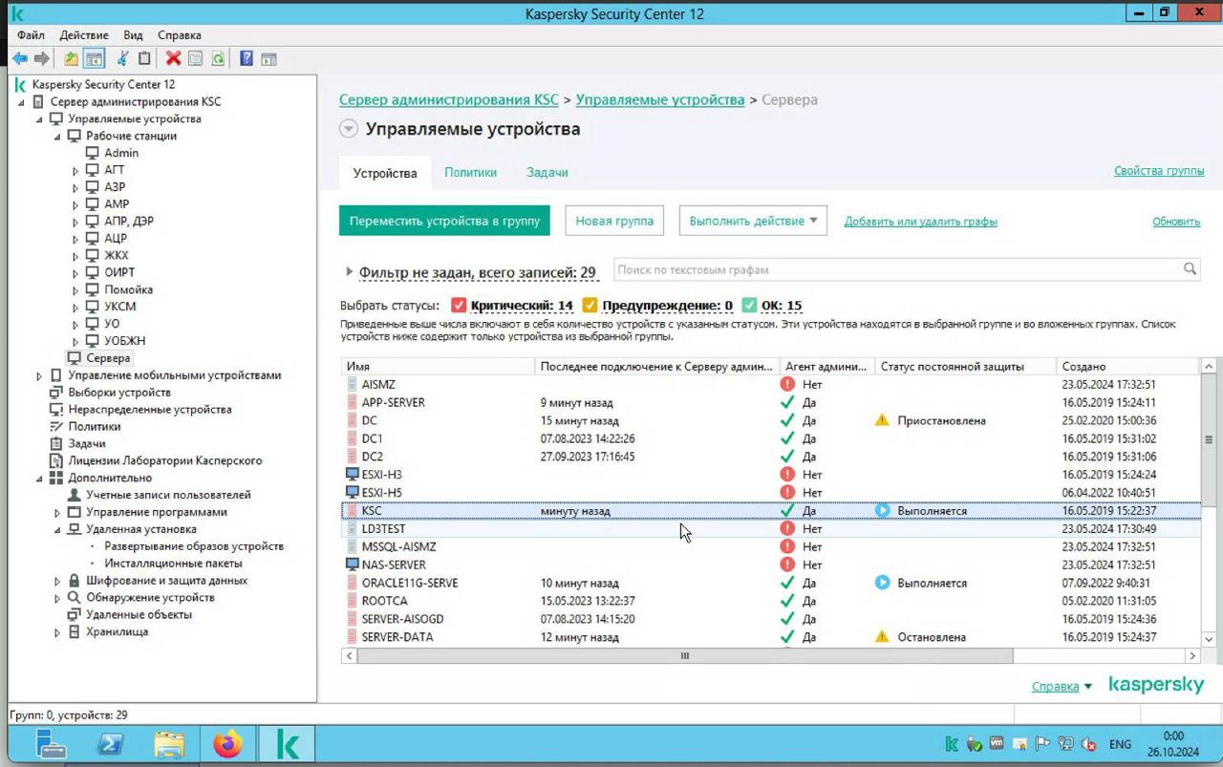Open Server Manager from the taskbar
Image resolution: width=1223 pixels, height=767 pixels.
click(52, 744)
